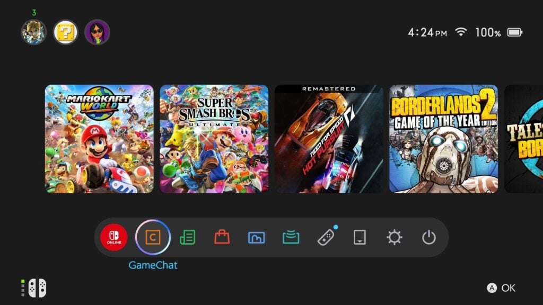Click the GameChat label text
The width and height of the screenshot is (543, 305).
click(153, 265)
